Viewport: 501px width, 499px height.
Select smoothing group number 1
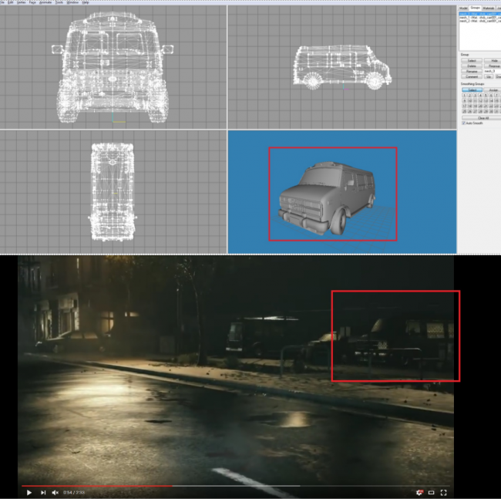463,96
